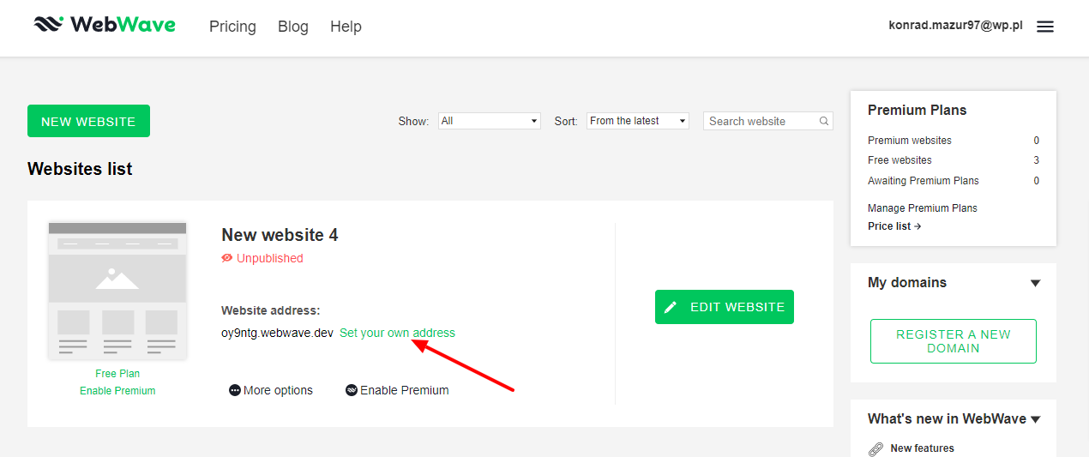Click the Set your own address link
The width and height of the screenshot is (1089, 457).
[x=397, y=333]
